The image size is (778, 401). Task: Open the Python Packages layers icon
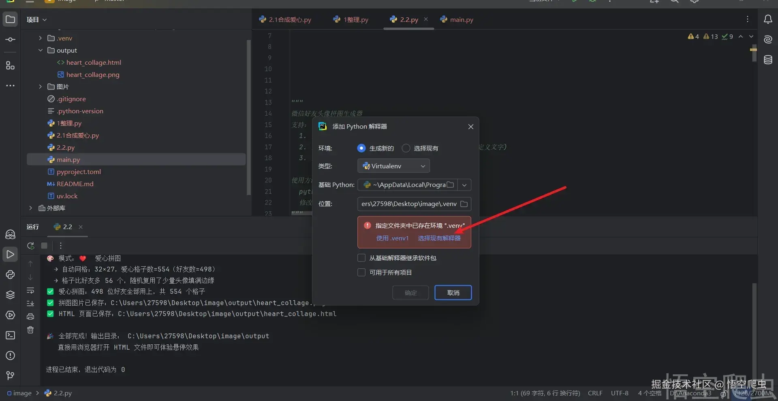10,295
